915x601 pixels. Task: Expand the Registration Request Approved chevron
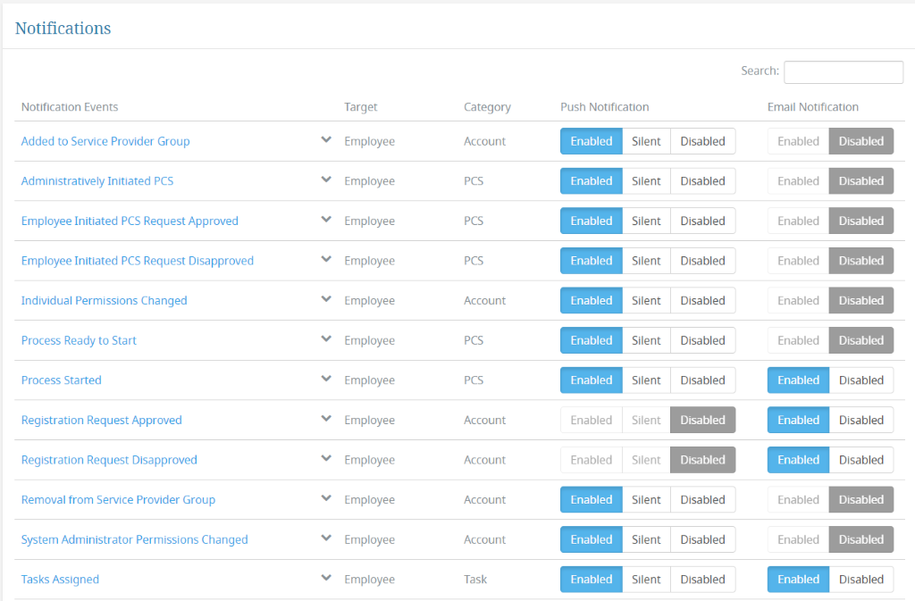click(326, 419)
